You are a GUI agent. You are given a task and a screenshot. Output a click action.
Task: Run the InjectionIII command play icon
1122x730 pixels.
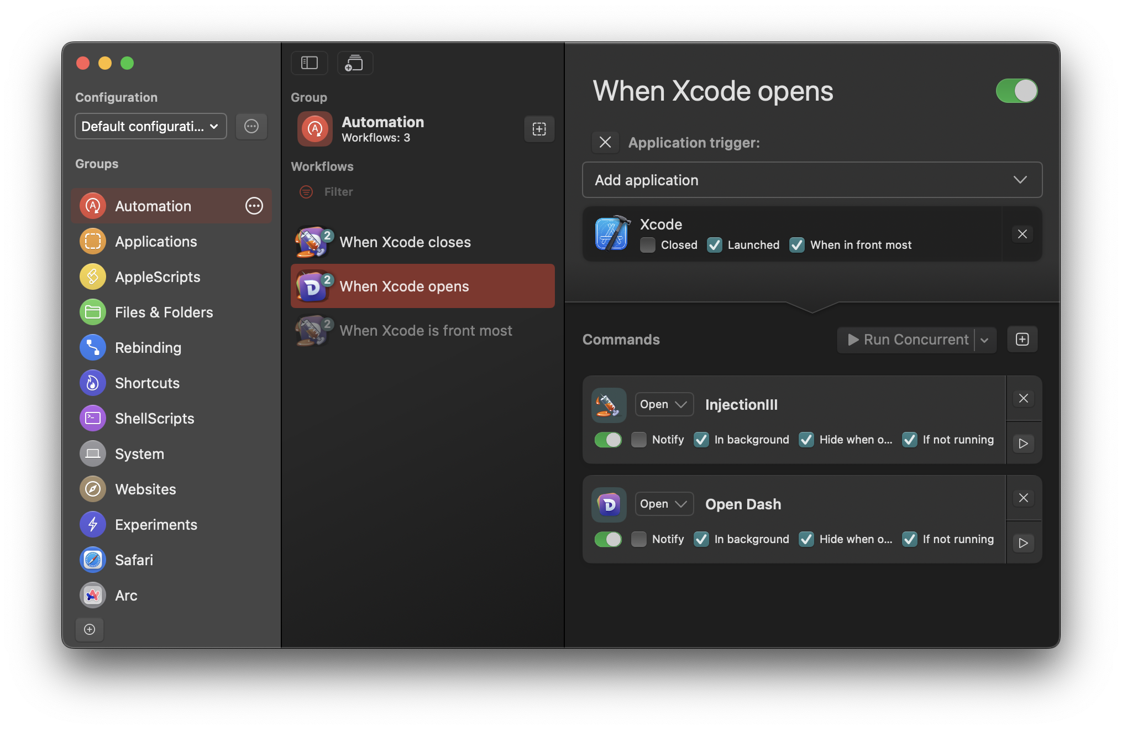(1023, 444)
